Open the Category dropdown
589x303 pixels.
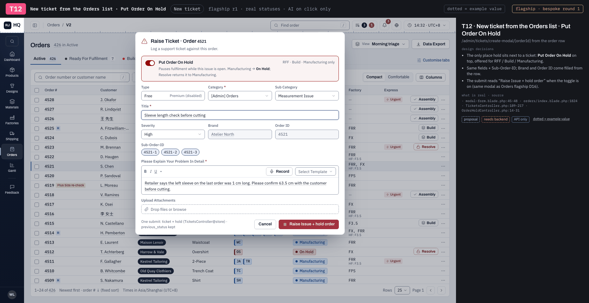[x=240, y=96]
